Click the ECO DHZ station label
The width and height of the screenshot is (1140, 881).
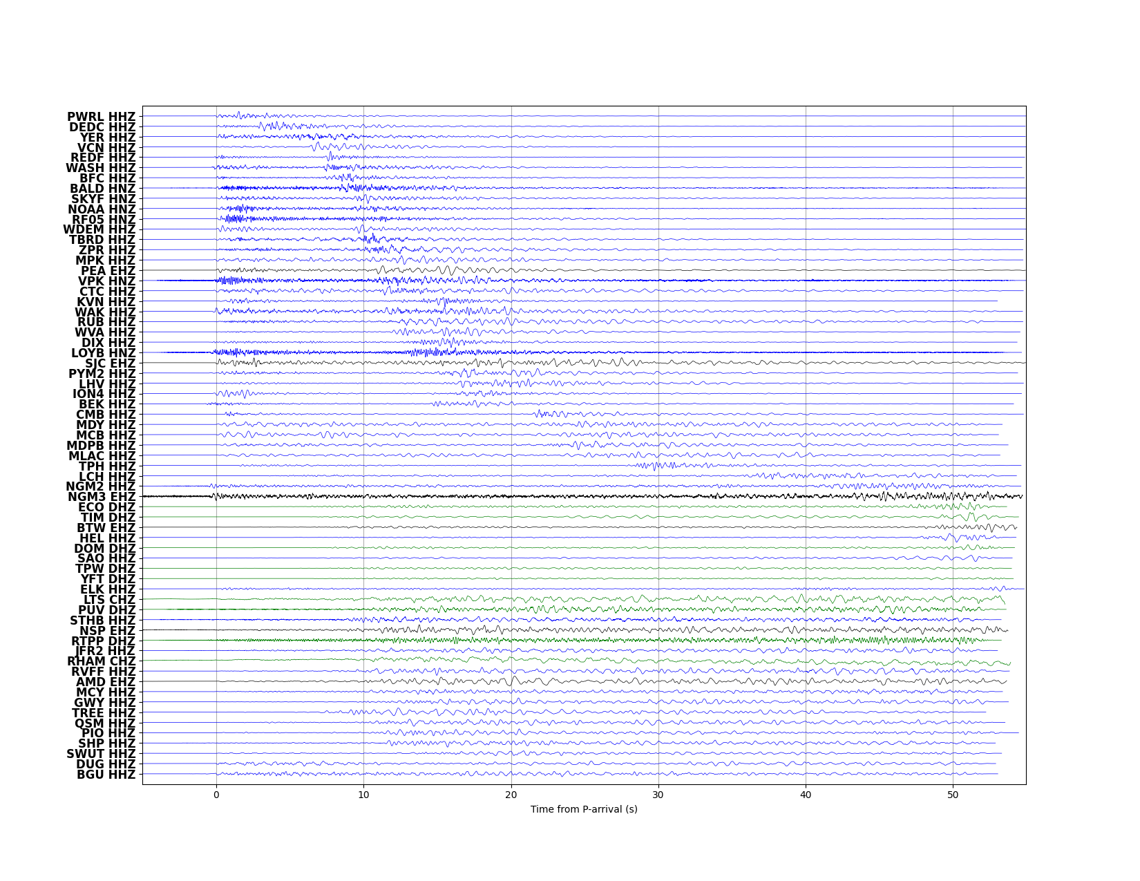(x=107, y=507)
